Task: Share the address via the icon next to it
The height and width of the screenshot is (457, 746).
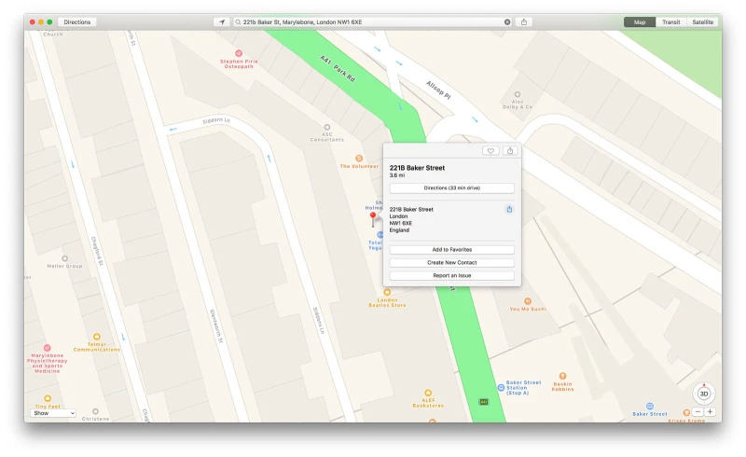Action: pyautogui.click(x=509, y=210)
